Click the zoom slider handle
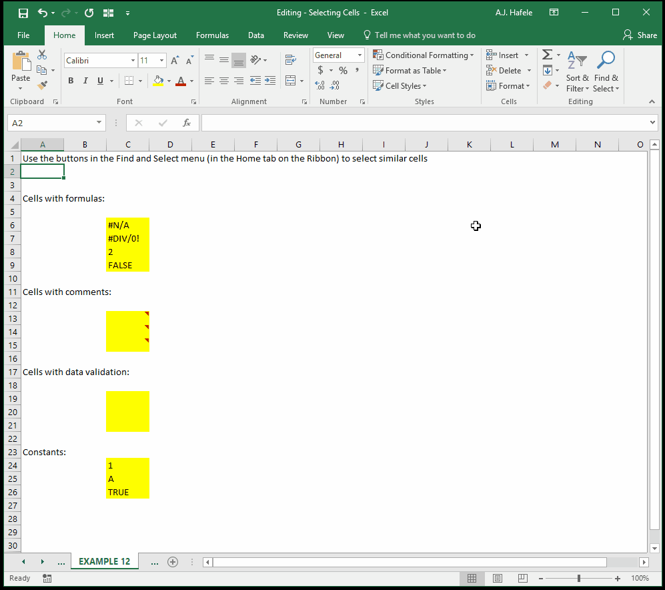The height and width of the screenshot is (590, 665). tap(579, 578)
